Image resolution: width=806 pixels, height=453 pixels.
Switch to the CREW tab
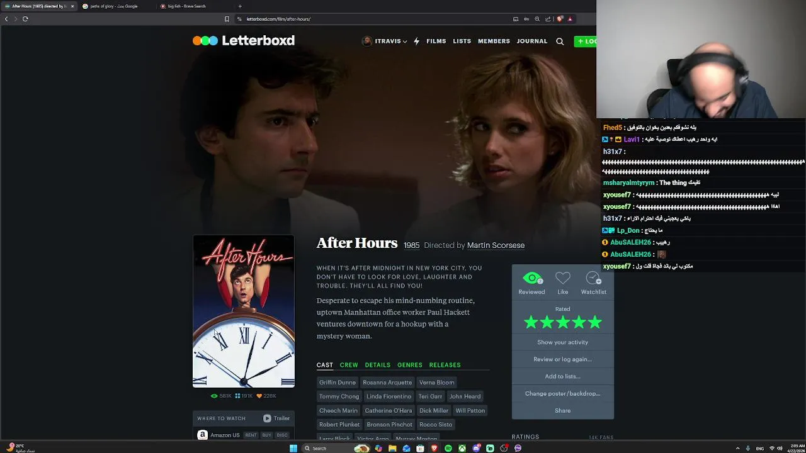click(349, 365)
